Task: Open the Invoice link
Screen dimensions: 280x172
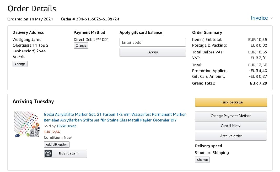Action: pos(259,18)
